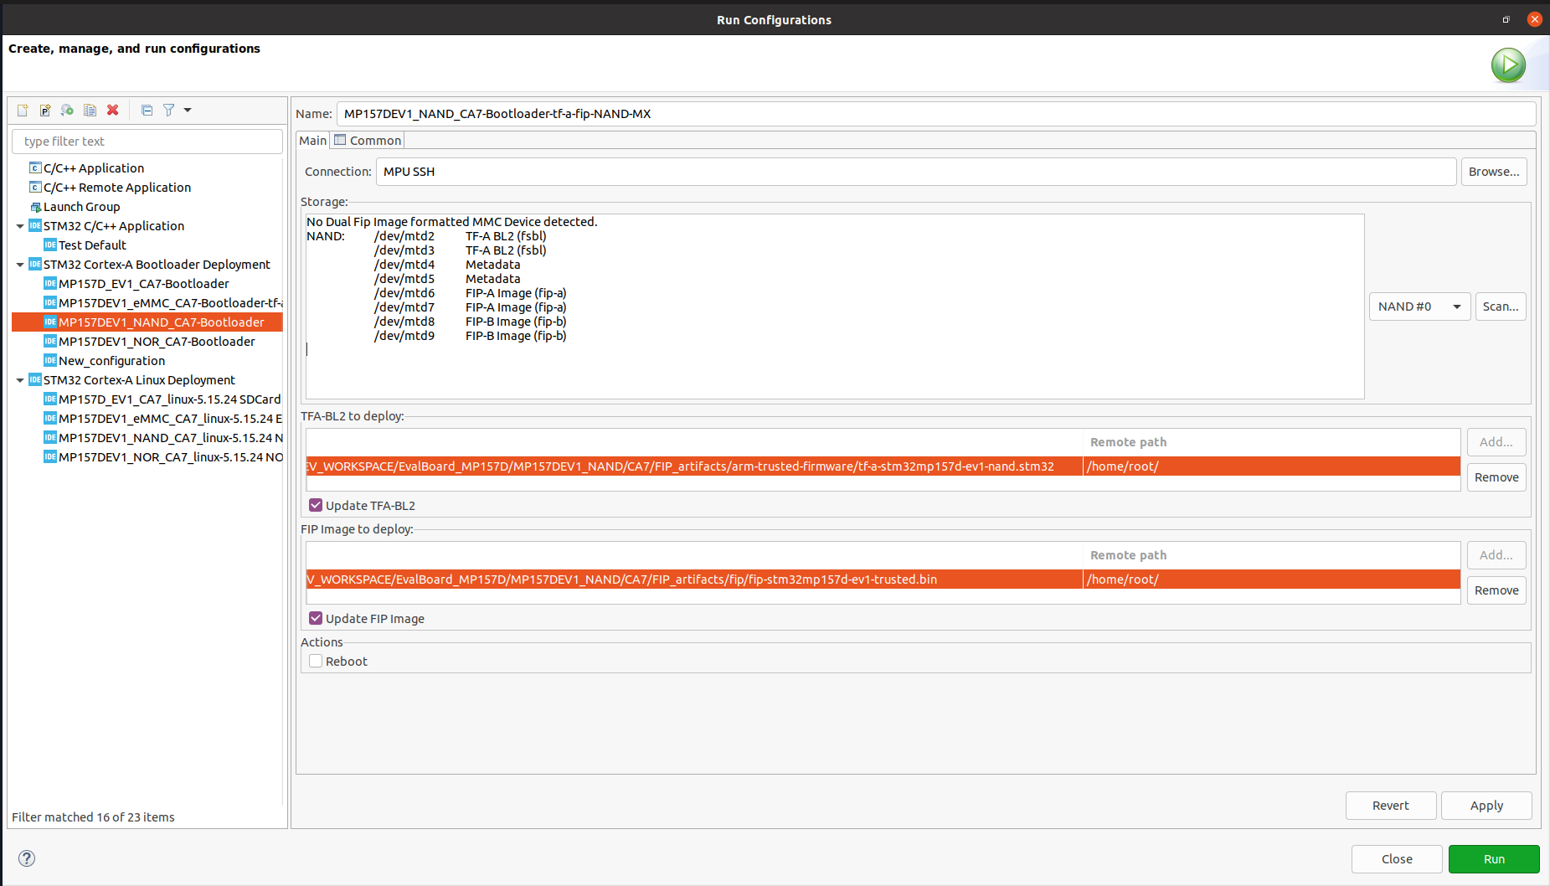Image resolution: width=1550 pixels, height=886 pixels.
Task: Focus the type filter text field
Action: point(147,142)
